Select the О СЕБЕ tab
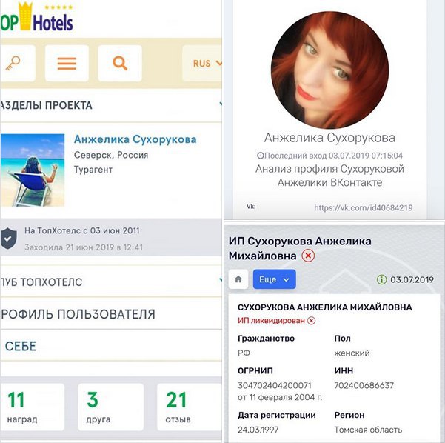 click(111, 346)
